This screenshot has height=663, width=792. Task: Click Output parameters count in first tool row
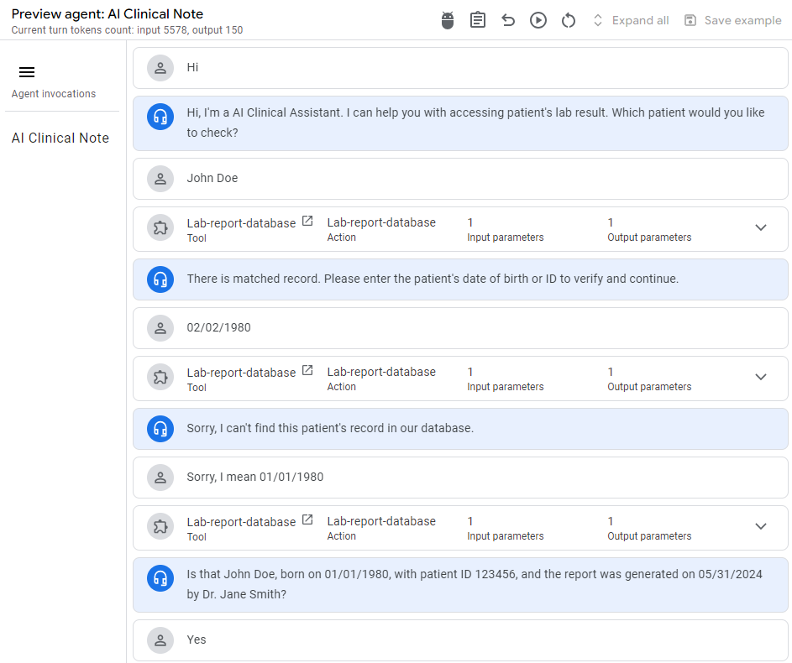(x=649, y=230)
